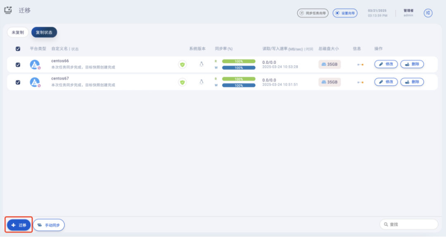
Task: Click centos66 write sync progress bar
Action: point(239,68)
